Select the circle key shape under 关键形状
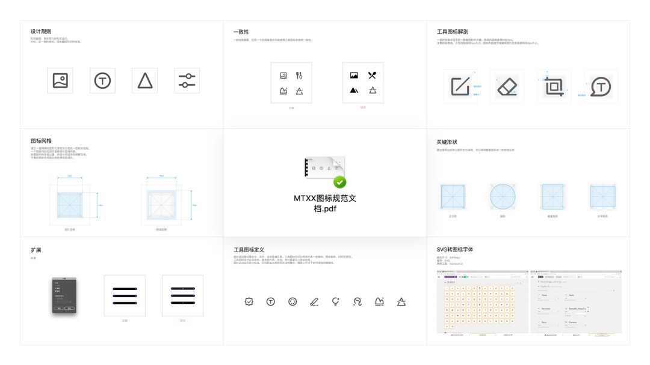Screen dimensions: 650x365 [x=503, y=197]
